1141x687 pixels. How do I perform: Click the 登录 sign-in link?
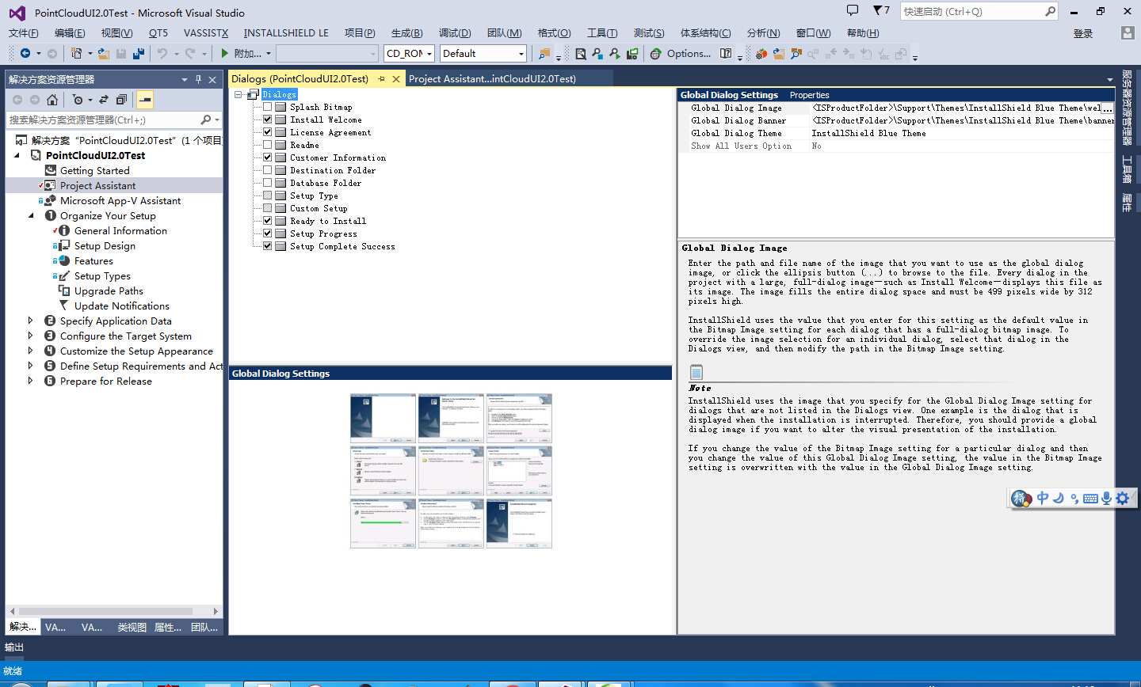point(1083,33)
